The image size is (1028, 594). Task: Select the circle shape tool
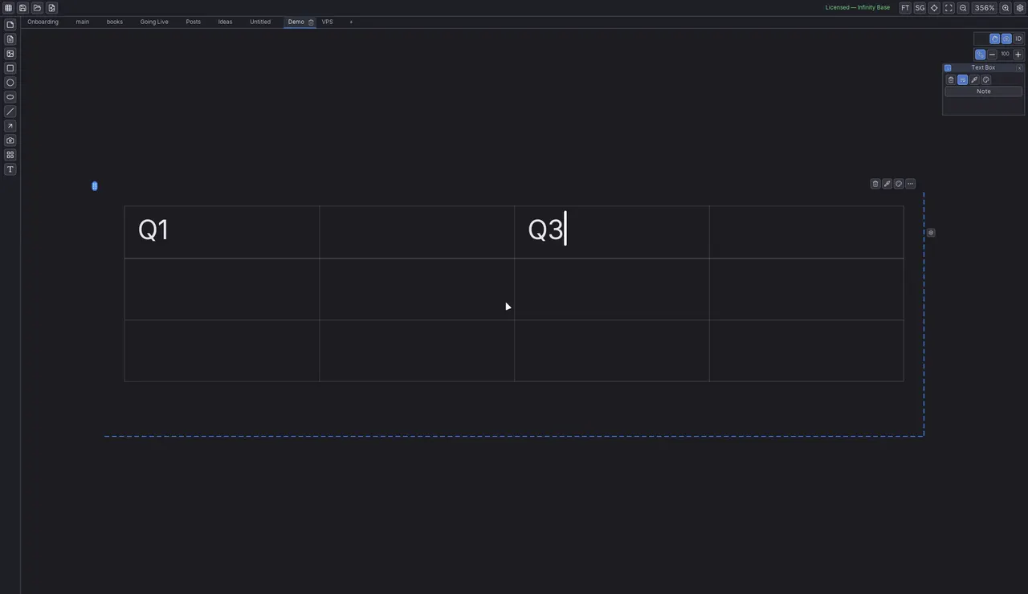10,83
